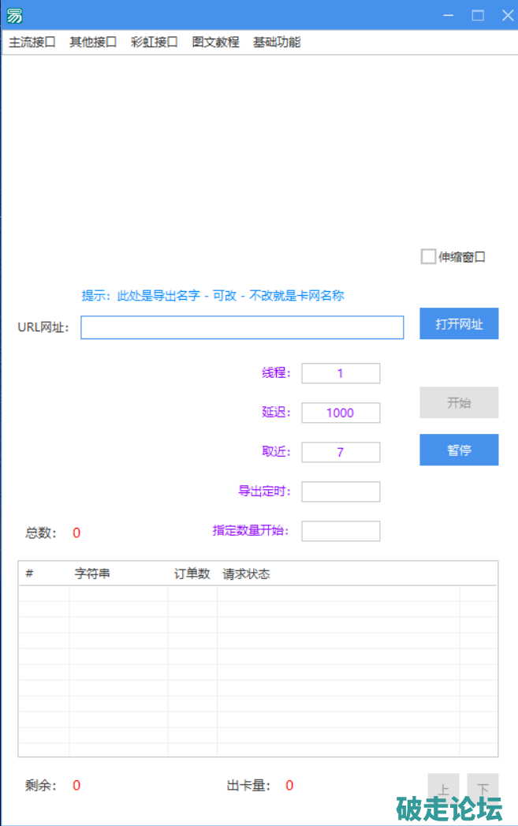
Task: Click the 字符串 column header
Action: coord(92,574)
